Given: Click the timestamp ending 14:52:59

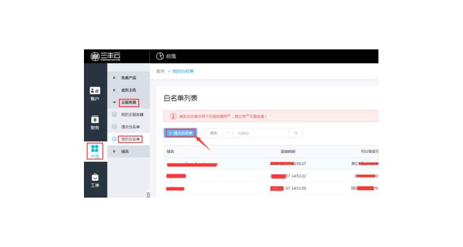Looking at the screenshot, I should click(288, 188).
